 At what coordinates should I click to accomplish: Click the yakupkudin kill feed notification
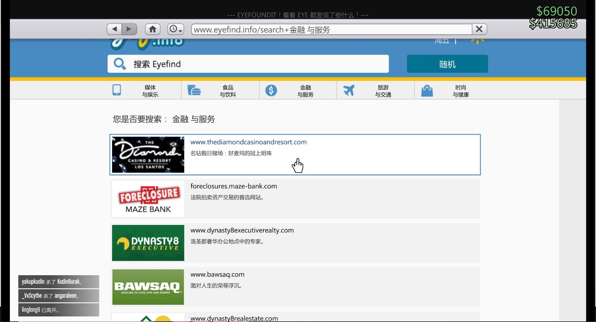(59, 282)
